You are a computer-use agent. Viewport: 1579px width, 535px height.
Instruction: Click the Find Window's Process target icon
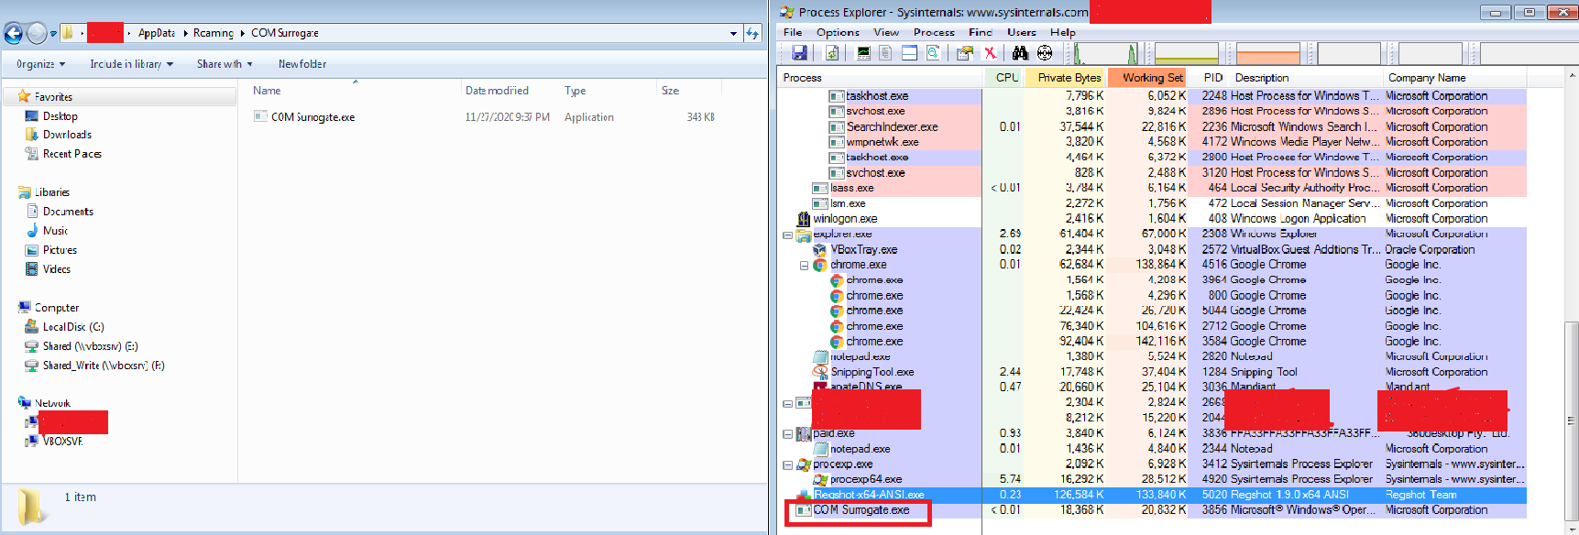(1045, 53)
